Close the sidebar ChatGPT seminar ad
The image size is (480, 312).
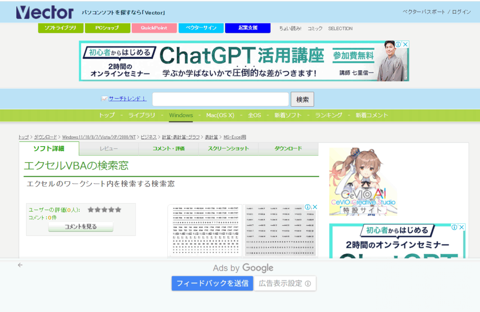[462, 227]
